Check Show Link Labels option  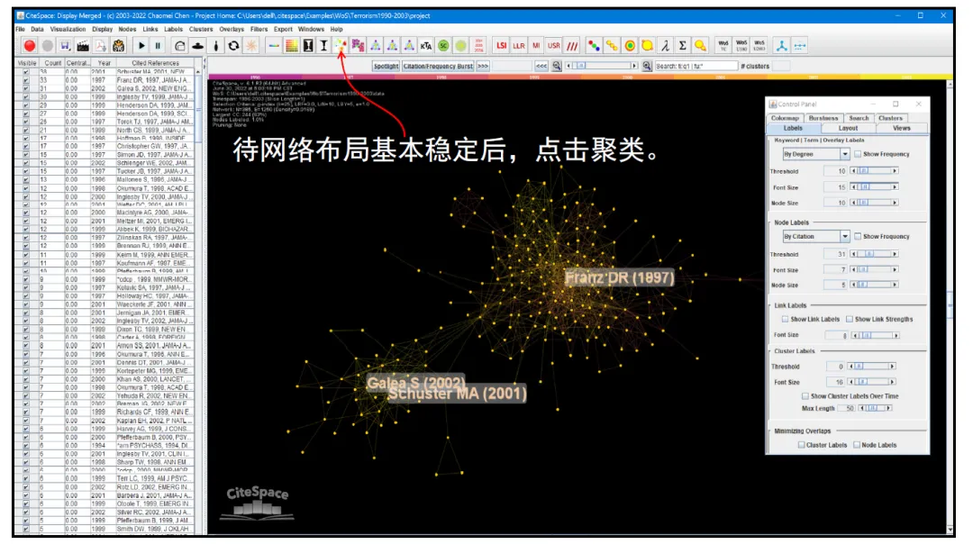tap(785, 319)
